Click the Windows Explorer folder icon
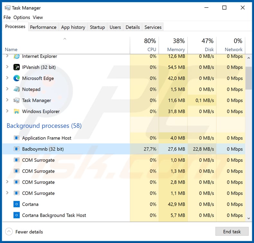The height and width of the screenshot is (243, 254). 16,112
